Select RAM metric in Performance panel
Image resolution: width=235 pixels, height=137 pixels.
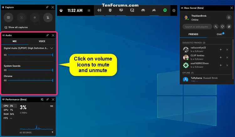pyautogui.click(x=9, y=114)
